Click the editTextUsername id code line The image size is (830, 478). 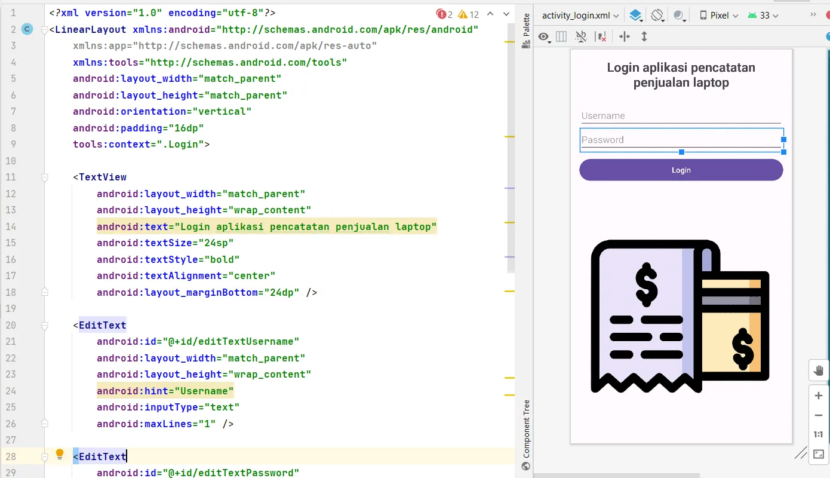[x=198, y=341]
